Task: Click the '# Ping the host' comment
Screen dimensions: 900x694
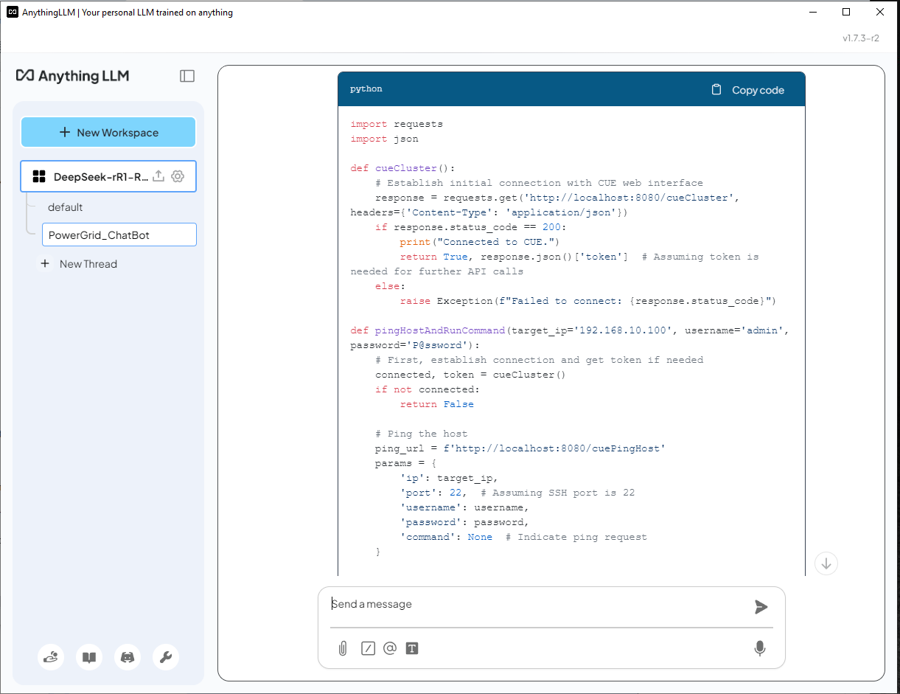Action: click(421, 434)
